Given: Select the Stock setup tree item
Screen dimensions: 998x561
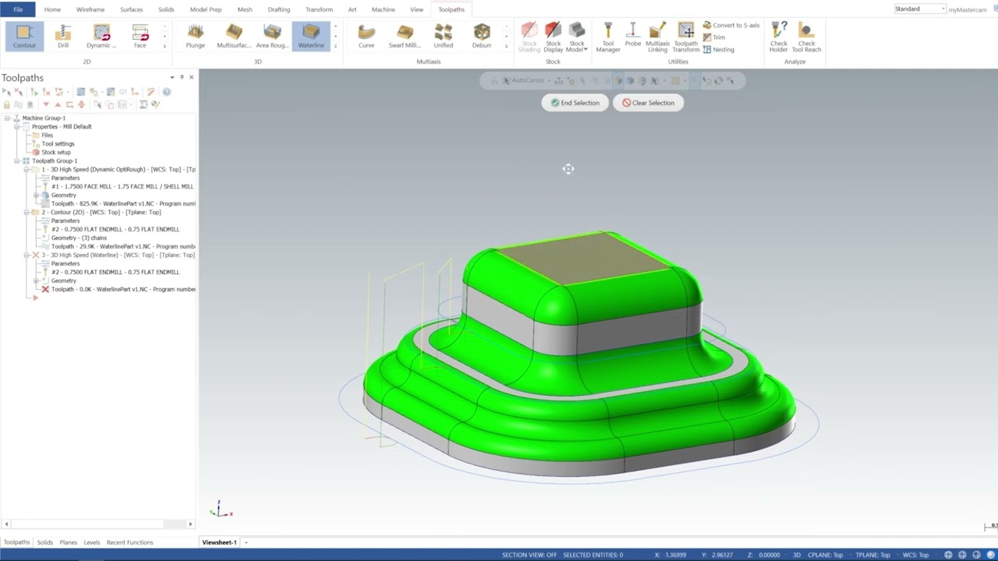Looking at the screenshot, I should pyautogui.click(x=51, y=152).
